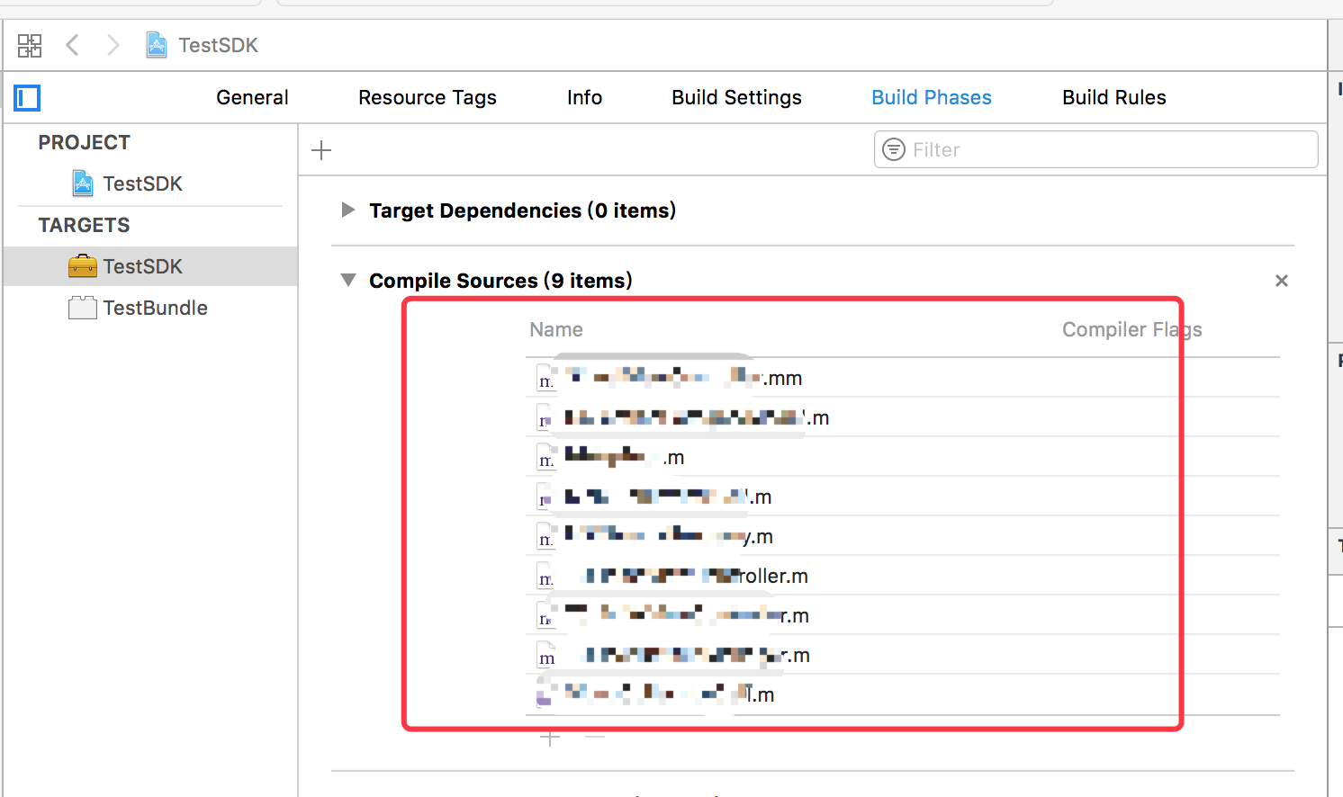This screenshot has height=797, width=1343.
Task: Click the file icon of the .mm row
Action: tap(545, 379)
